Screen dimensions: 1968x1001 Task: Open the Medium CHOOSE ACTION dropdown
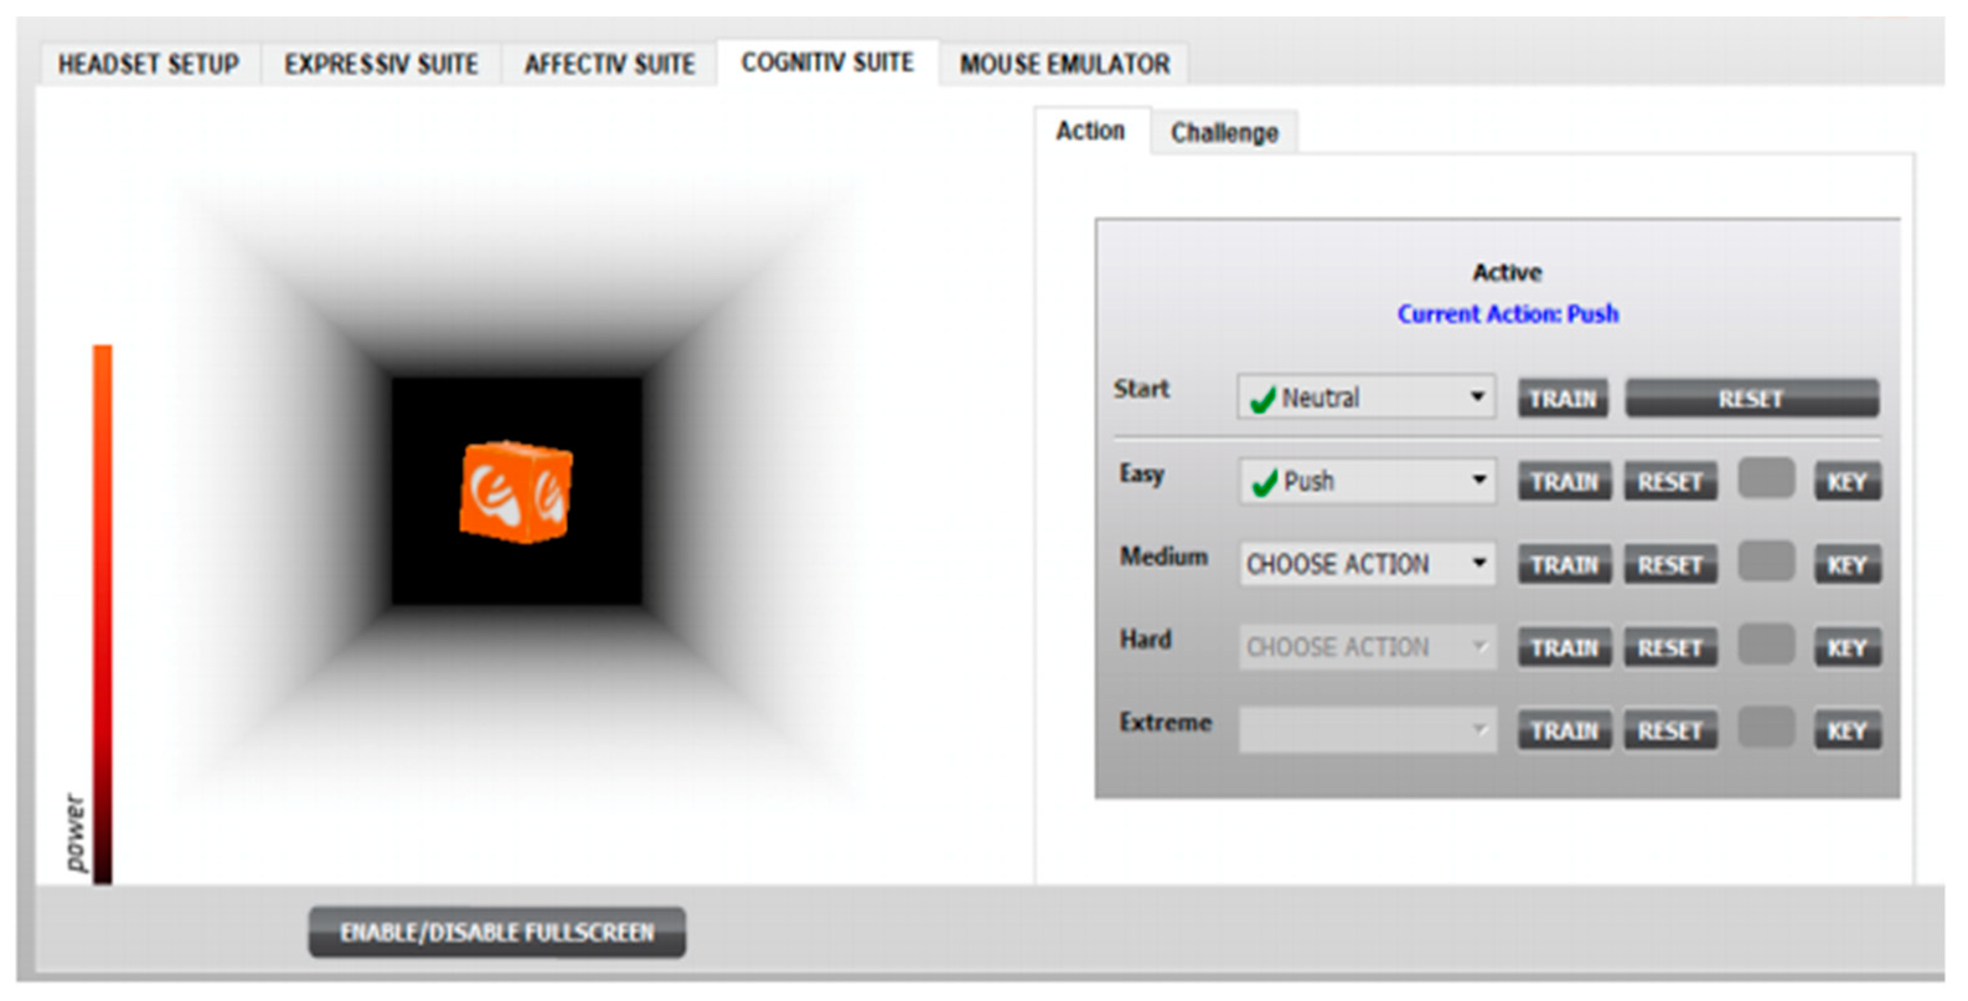tap(1366, 564)
